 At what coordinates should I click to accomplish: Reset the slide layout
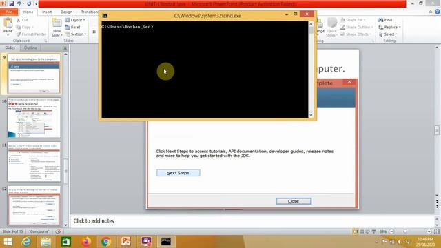[73, 27]
